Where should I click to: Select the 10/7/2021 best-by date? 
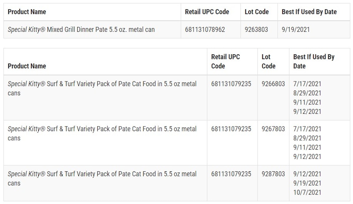(x=307, y=193)
